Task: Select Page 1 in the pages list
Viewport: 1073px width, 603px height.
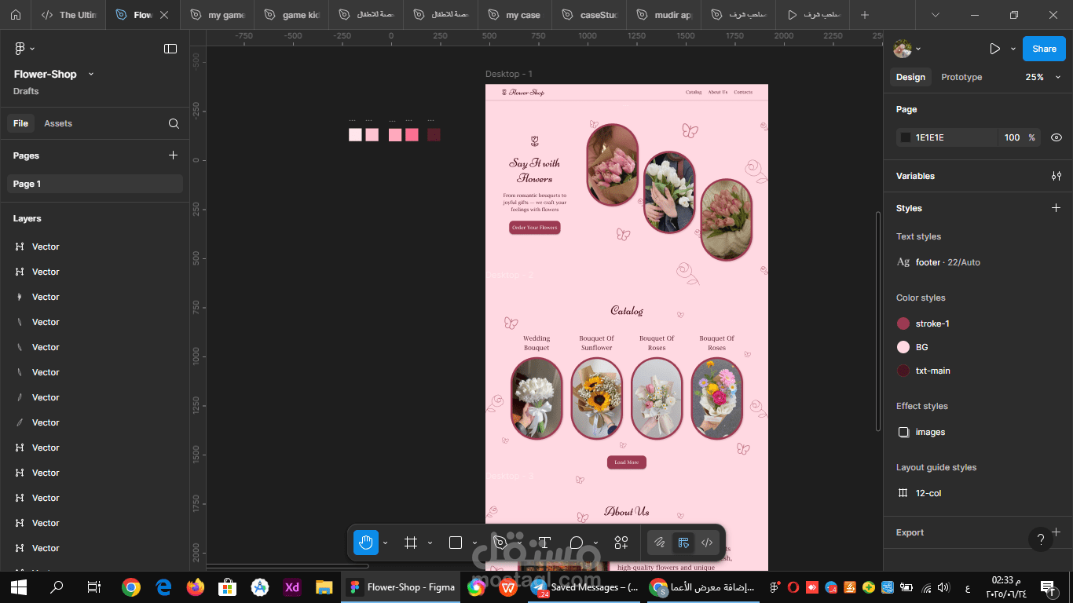Action: (x=95, y=184)
